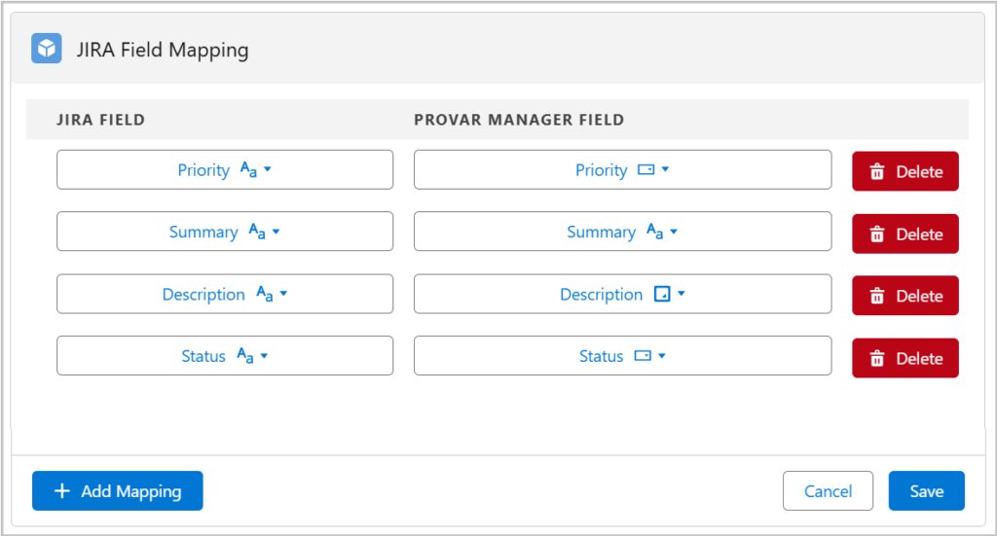Open JIRA Summary field dropdown
The image size is (997, 536).
point(277,232)
